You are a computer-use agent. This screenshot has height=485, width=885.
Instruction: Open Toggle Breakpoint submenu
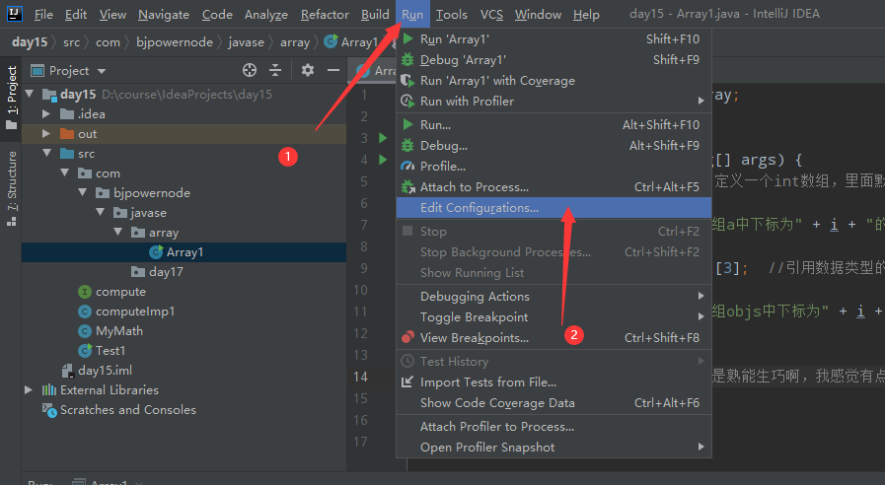553,317
